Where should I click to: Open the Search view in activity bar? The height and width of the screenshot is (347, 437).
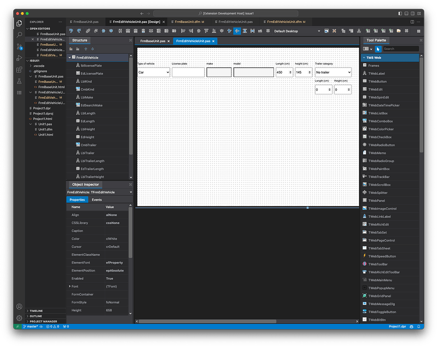[19, 35]
